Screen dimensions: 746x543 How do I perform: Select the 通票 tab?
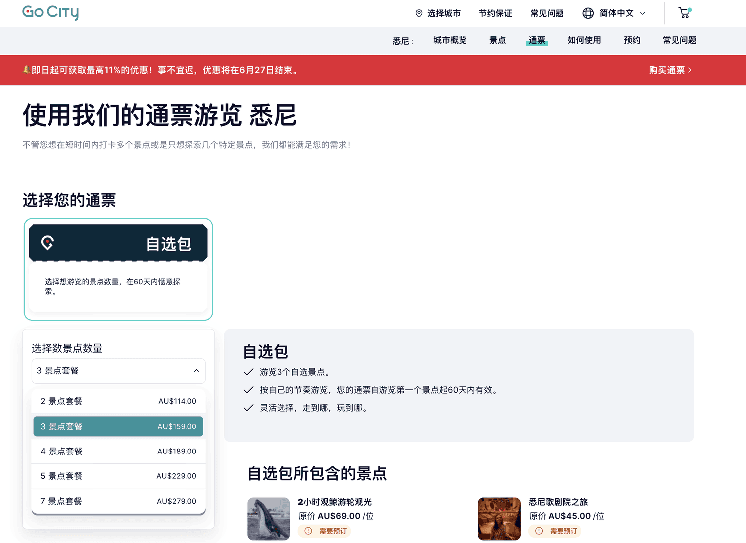click(537, 40)
